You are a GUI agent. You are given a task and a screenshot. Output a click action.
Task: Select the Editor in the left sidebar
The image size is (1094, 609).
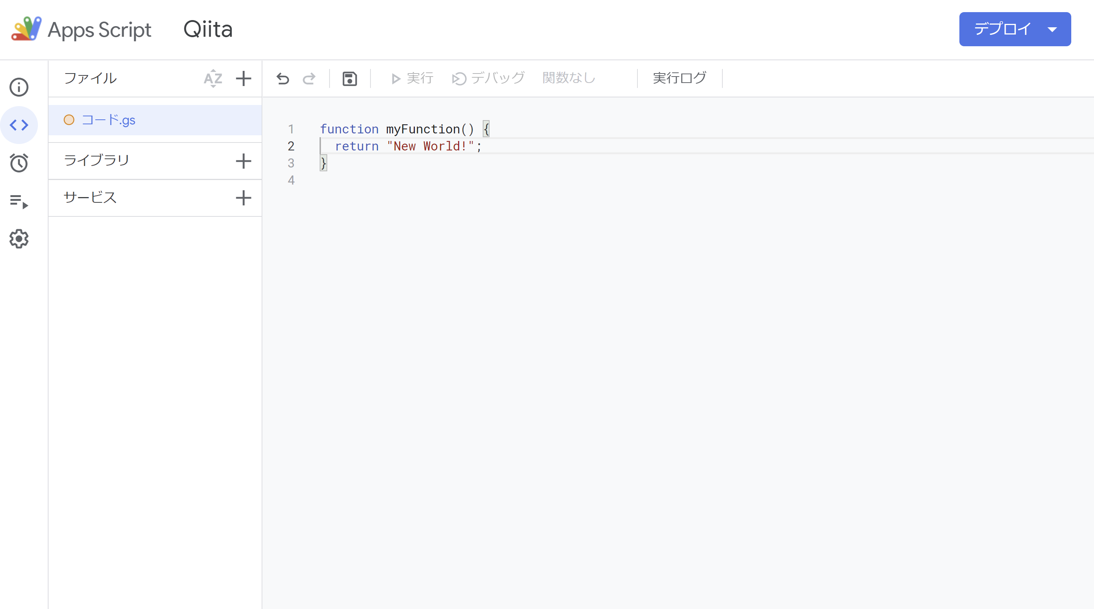point(19,125)
